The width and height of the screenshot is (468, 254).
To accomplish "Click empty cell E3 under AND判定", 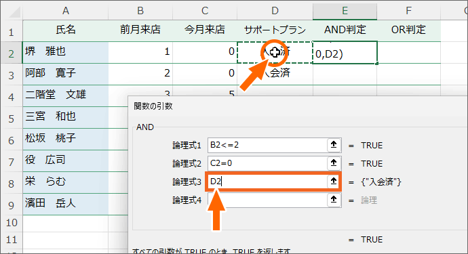I will [345, 75].
